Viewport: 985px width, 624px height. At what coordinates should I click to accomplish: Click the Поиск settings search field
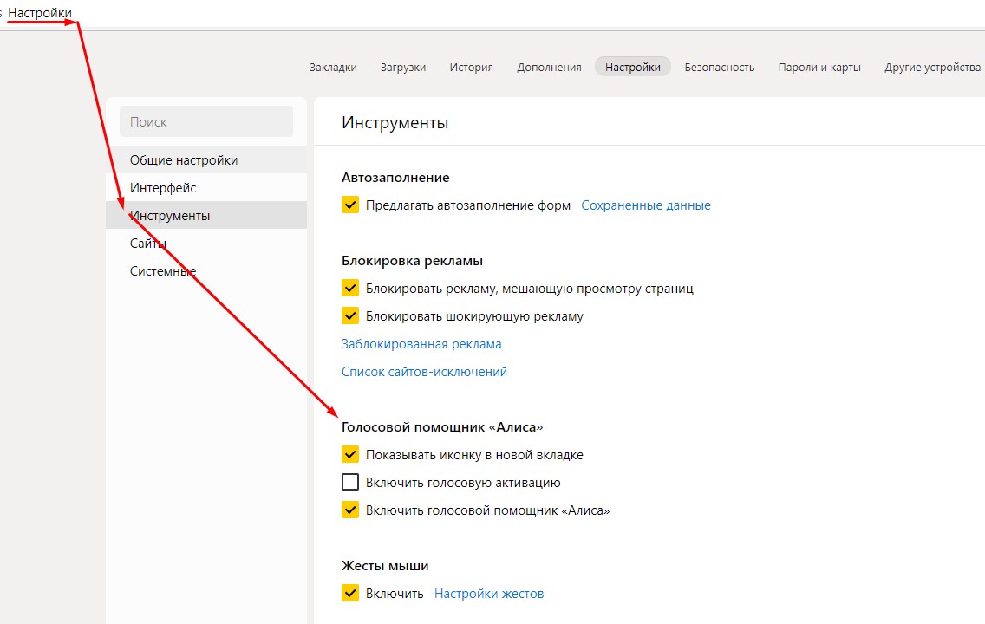coord(206,122)
